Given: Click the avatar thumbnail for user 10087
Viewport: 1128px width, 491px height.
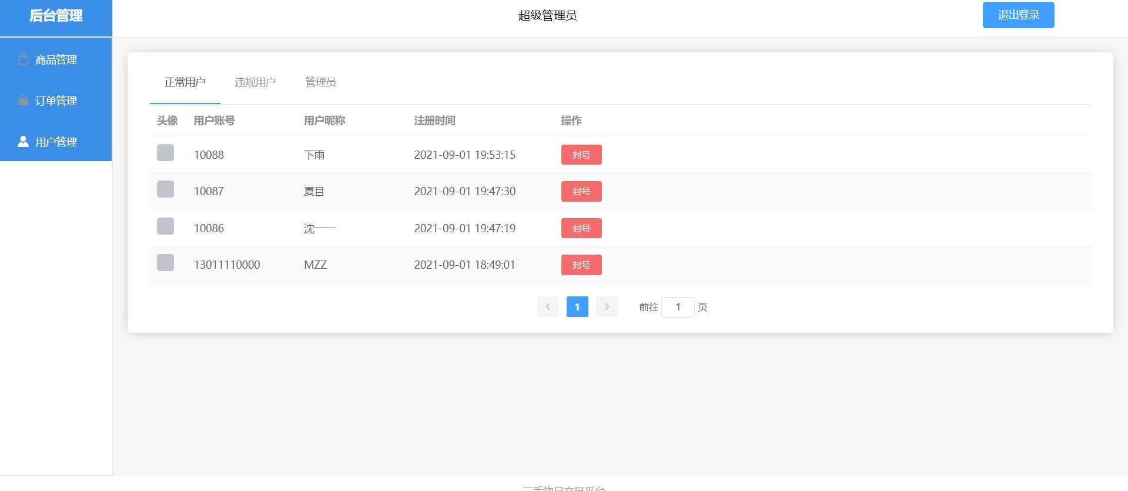Looking at the screenshot, I should [165, 189].
